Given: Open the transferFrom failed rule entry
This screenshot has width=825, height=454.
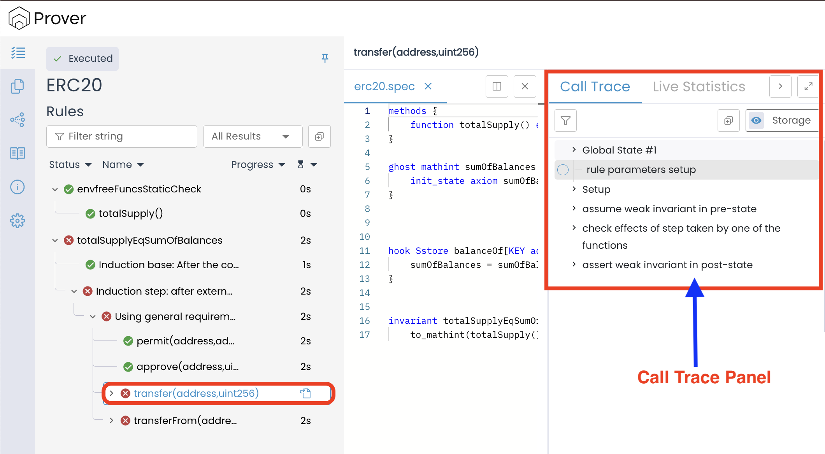Looking at the screenshot, I should [185, 421].
